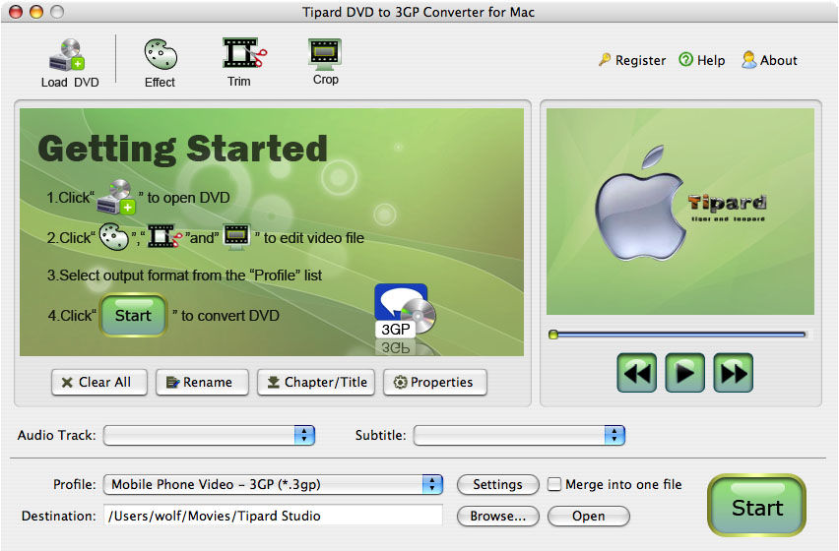Image resolution: width=839 pixels, height=551 pixels.
Task: Fast forward the preview video
Action: point(733,373)
